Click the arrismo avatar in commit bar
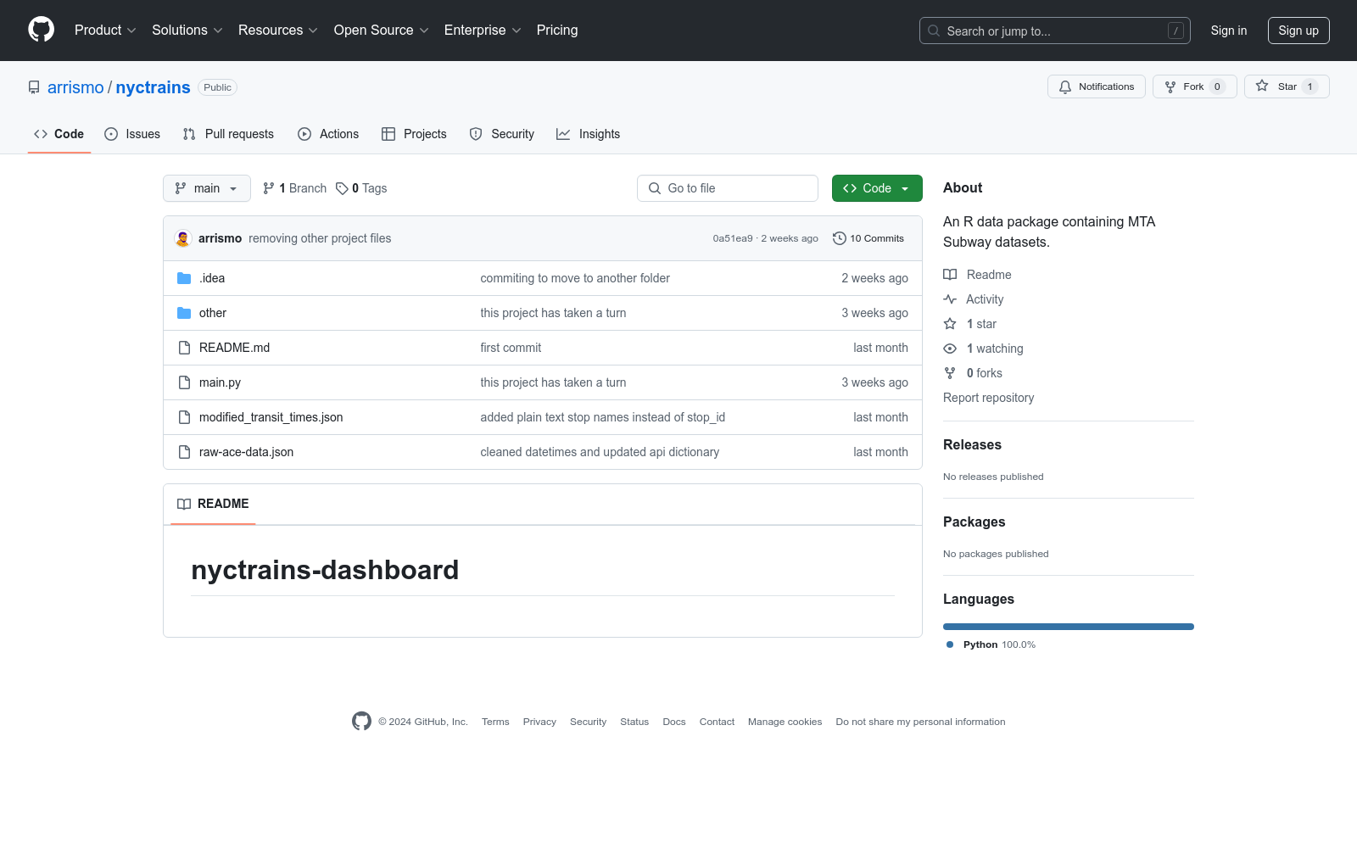Viewport: 1357px width, 848px height. 182,238
